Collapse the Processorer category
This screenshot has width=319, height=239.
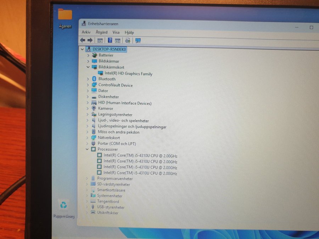(x=87, y=149)
